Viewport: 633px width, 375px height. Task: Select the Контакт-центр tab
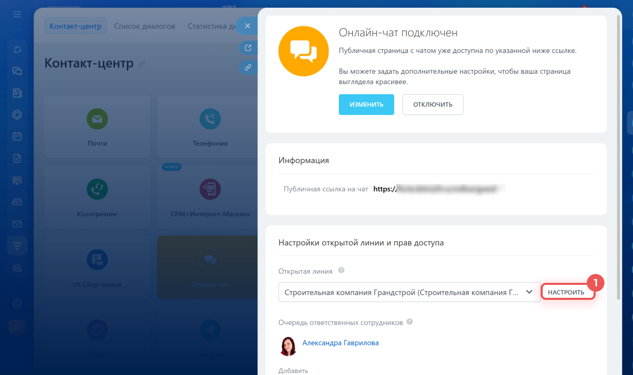[75, 26]
